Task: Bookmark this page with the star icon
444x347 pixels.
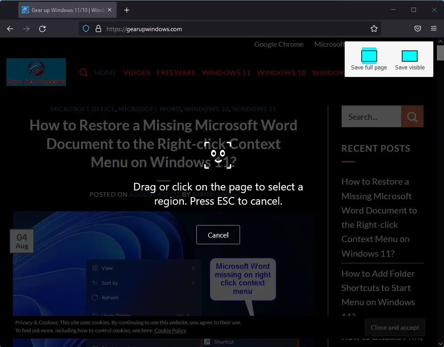Action: [x=374, y=28]
